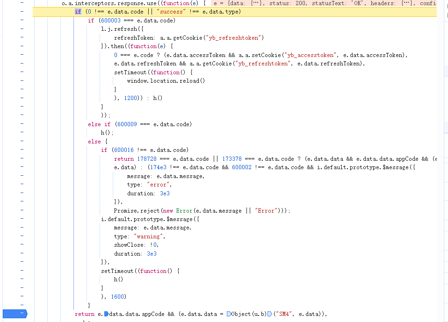Click 'i.default.prototype.$message({' before type warning

[150, 219]
